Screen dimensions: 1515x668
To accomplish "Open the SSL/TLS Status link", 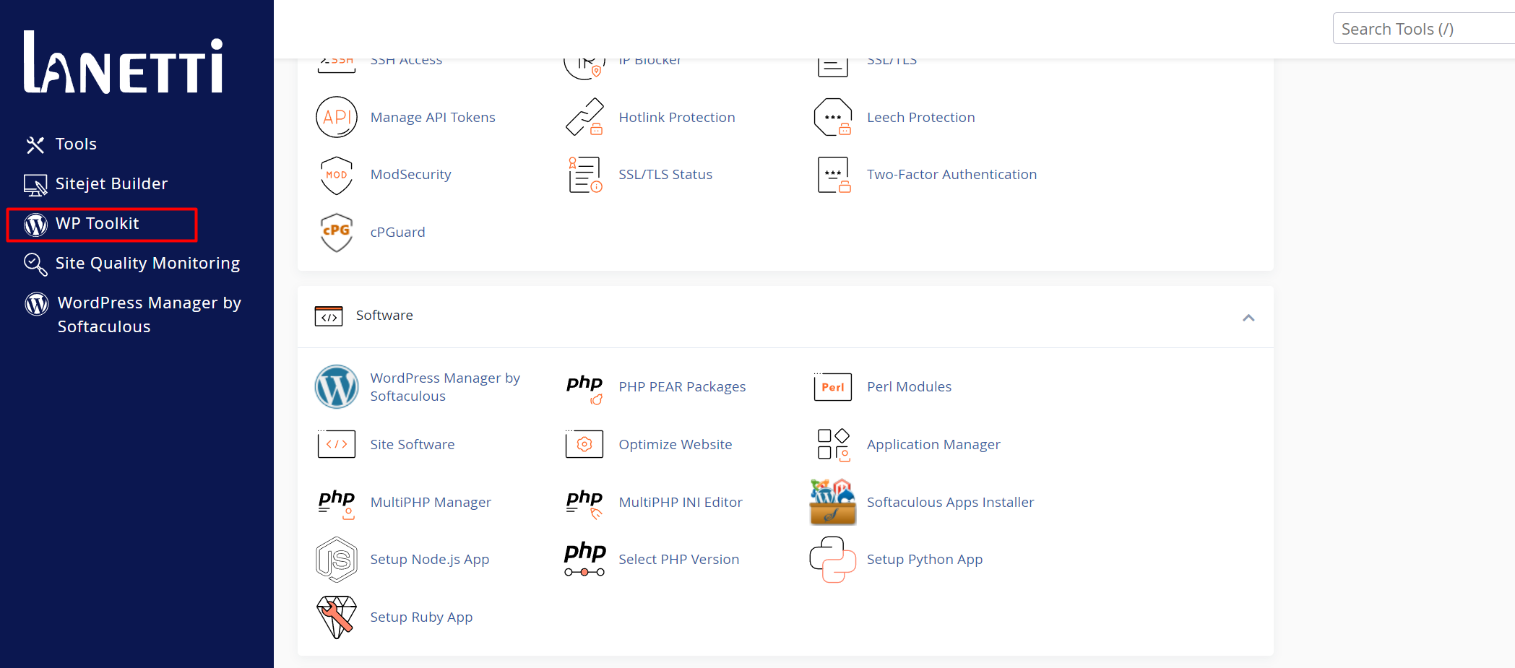I will (665, 175).
